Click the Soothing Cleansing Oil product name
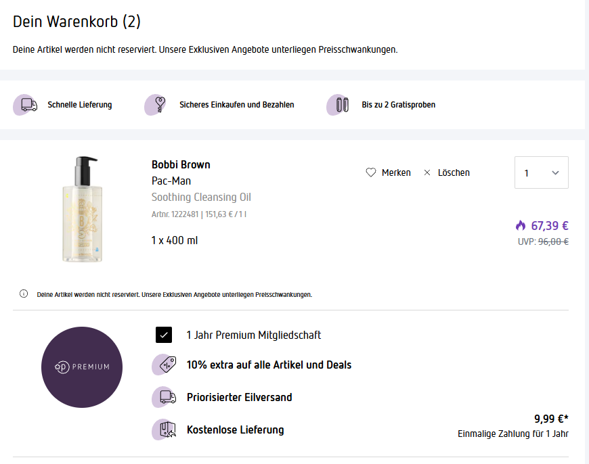589x464 pixels. (x=201, y=198)
